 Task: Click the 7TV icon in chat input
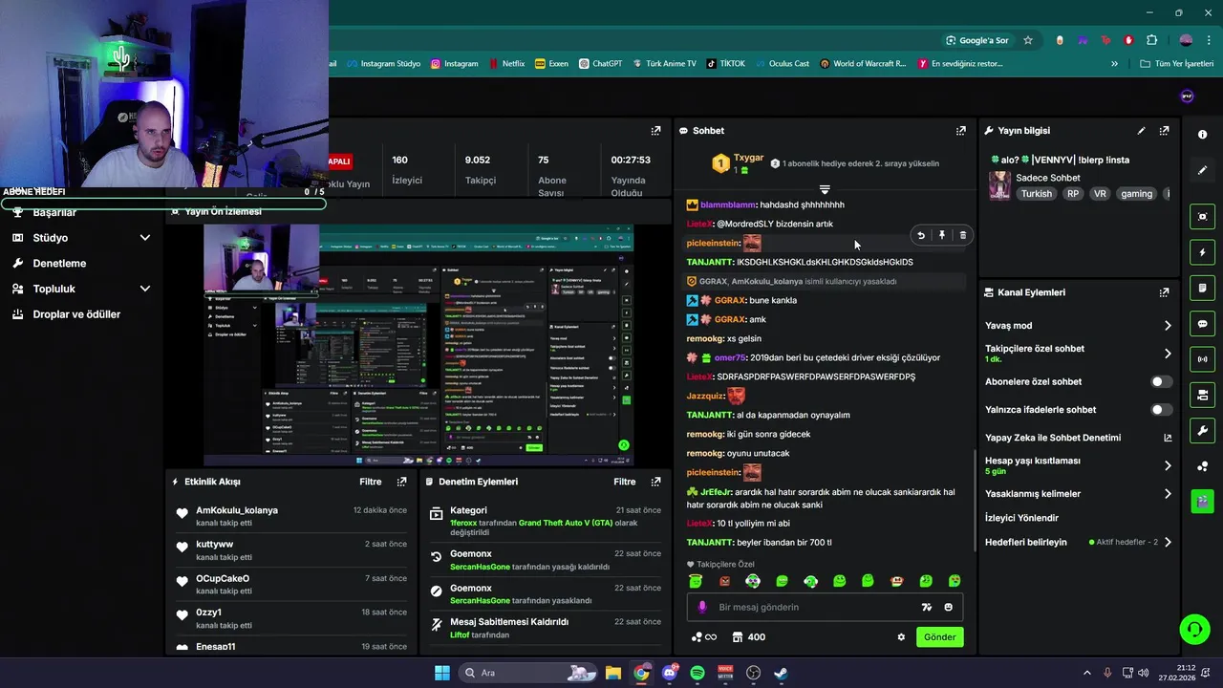[926, 607]
